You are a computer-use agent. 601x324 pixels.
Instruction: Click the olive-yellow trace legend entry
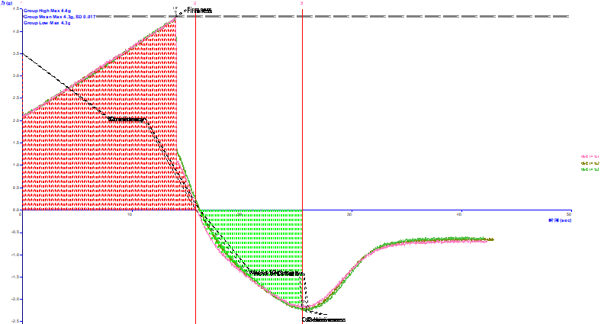click(x=590, y=163)
